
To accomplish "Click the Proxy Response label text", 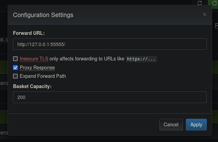I will tap(37, 68).
